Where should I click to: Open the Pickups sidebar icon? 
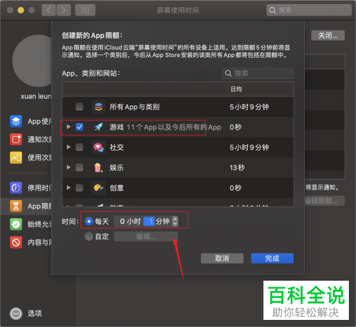(16, 157)
